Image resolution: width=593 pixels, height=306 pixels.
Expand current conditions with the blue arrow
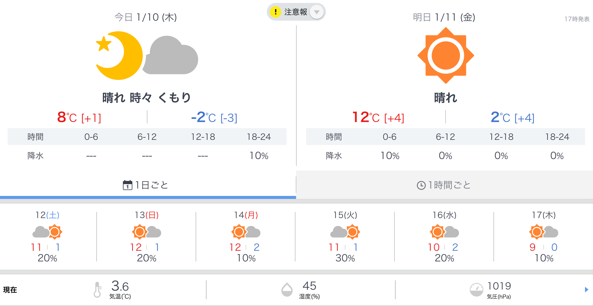coord(586,289)
